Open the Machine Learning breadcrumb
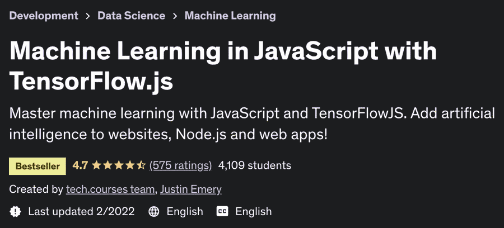This screenshot has height=228, width=504. pos(230,16)
